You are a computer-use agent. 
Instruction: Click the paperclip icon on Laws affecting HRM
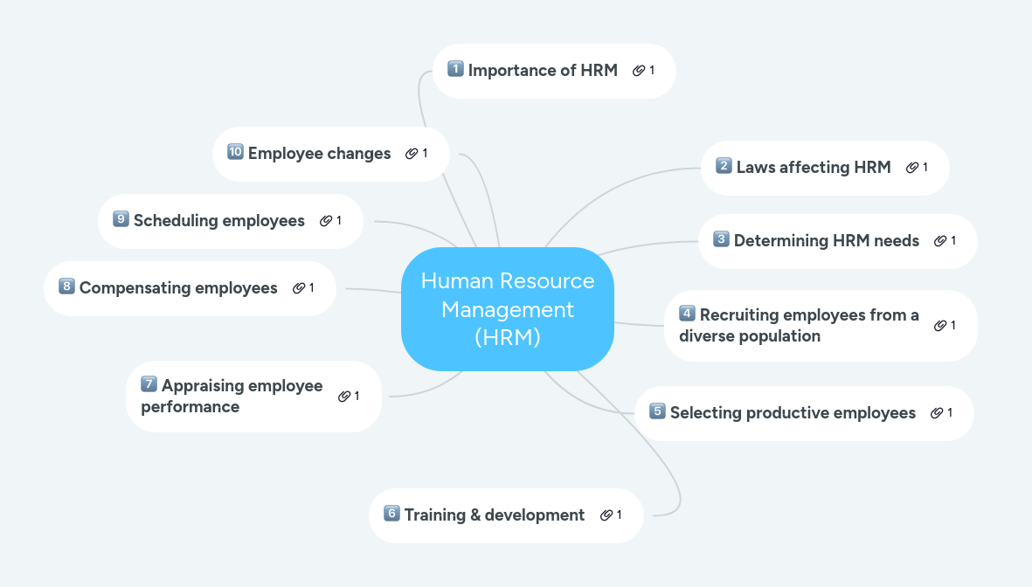912,167
